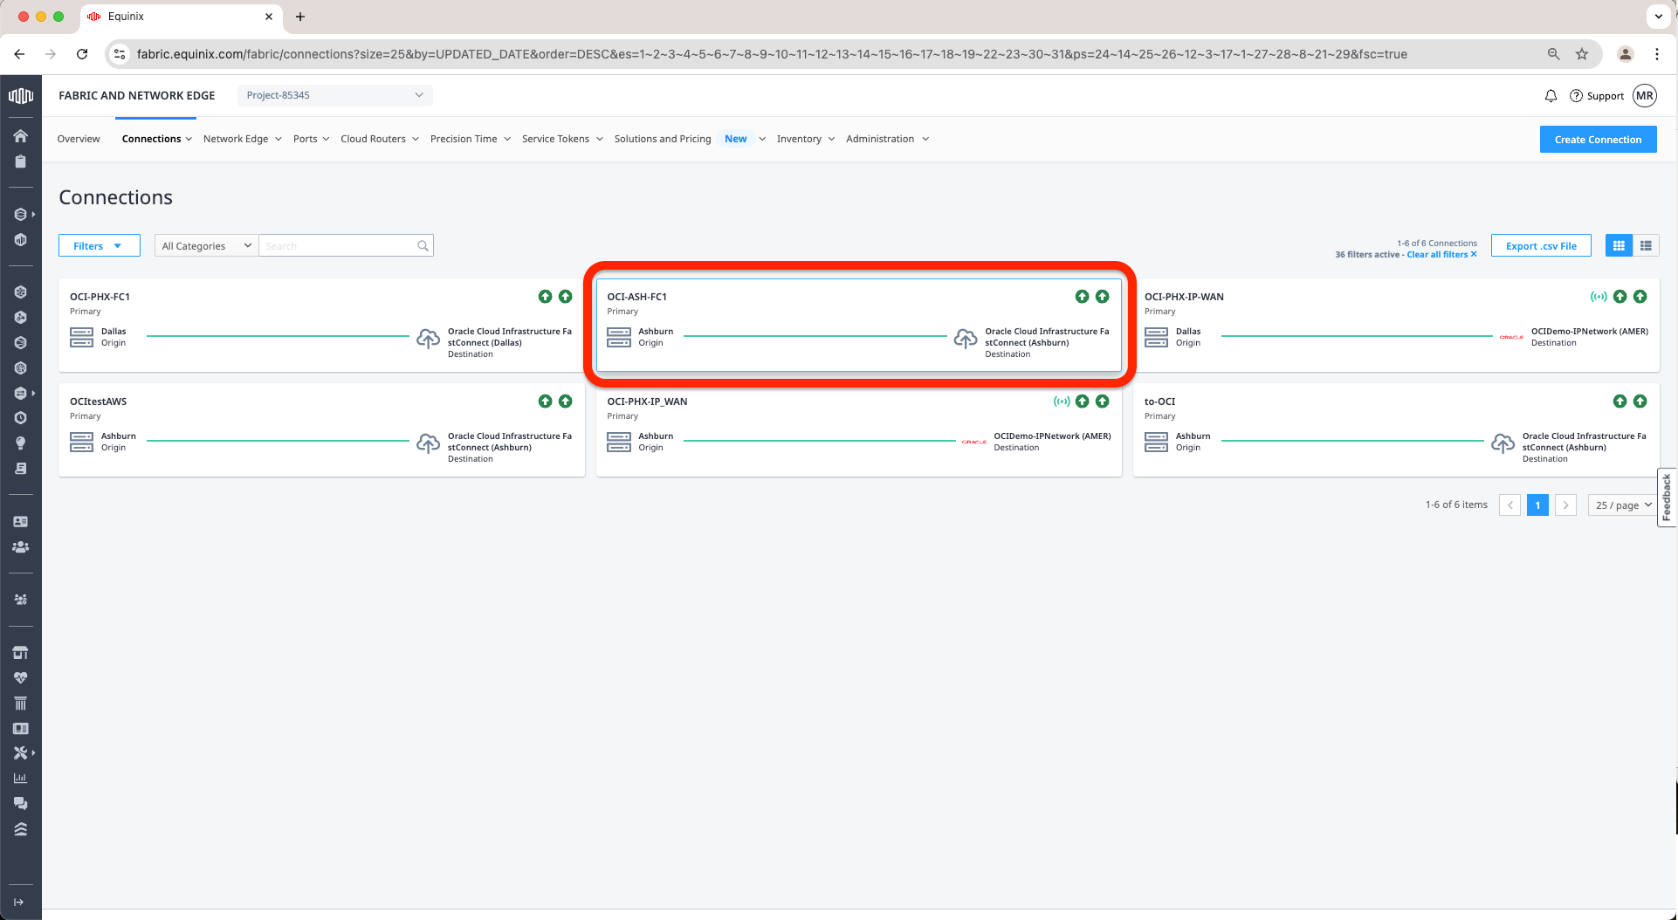Click the notifications bell icon
The height and width of the screenshot is (920, 1678).
(1551, 96)
